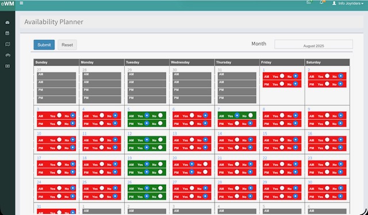Select AM Yes for Wednesday August 6

pyautogui.click(x=192, y=115)
